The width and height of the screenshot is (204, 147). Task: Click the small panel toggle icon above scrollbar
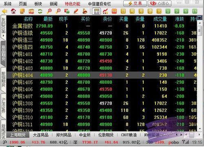[x=200, y=18]
